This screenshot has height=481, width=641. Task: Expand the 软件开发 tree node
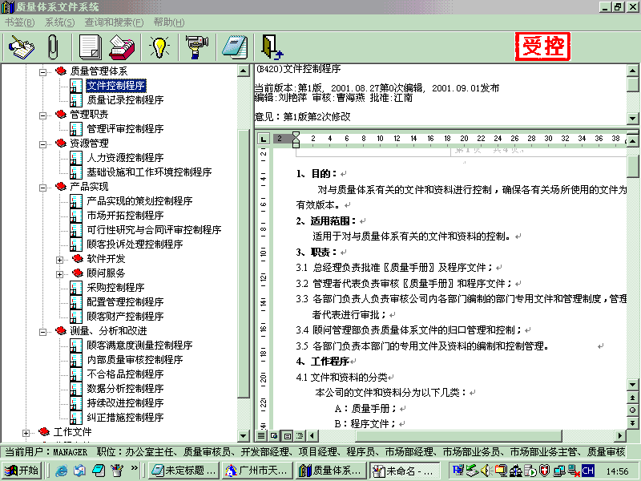59,259
